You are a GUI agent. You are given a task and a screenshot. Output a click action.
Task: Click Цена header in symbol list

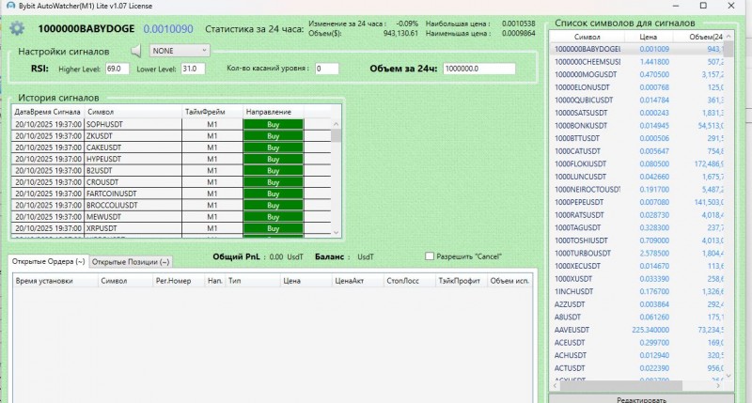[648, 37]
